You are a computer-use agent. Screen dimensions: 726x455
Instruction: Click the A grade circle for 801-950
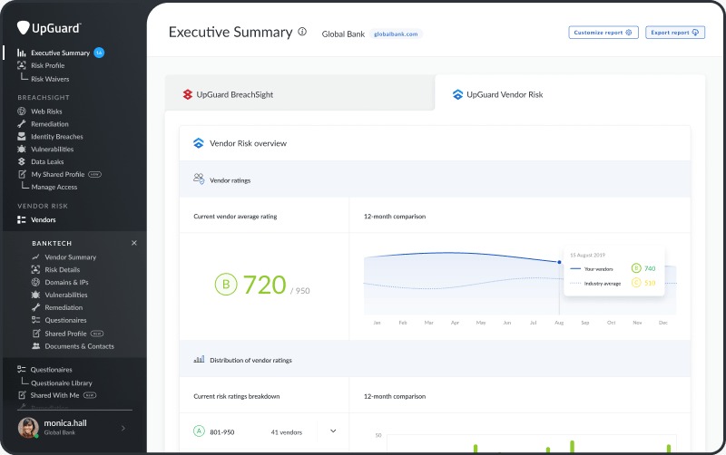pyautogui.click(x=199, y=431)
